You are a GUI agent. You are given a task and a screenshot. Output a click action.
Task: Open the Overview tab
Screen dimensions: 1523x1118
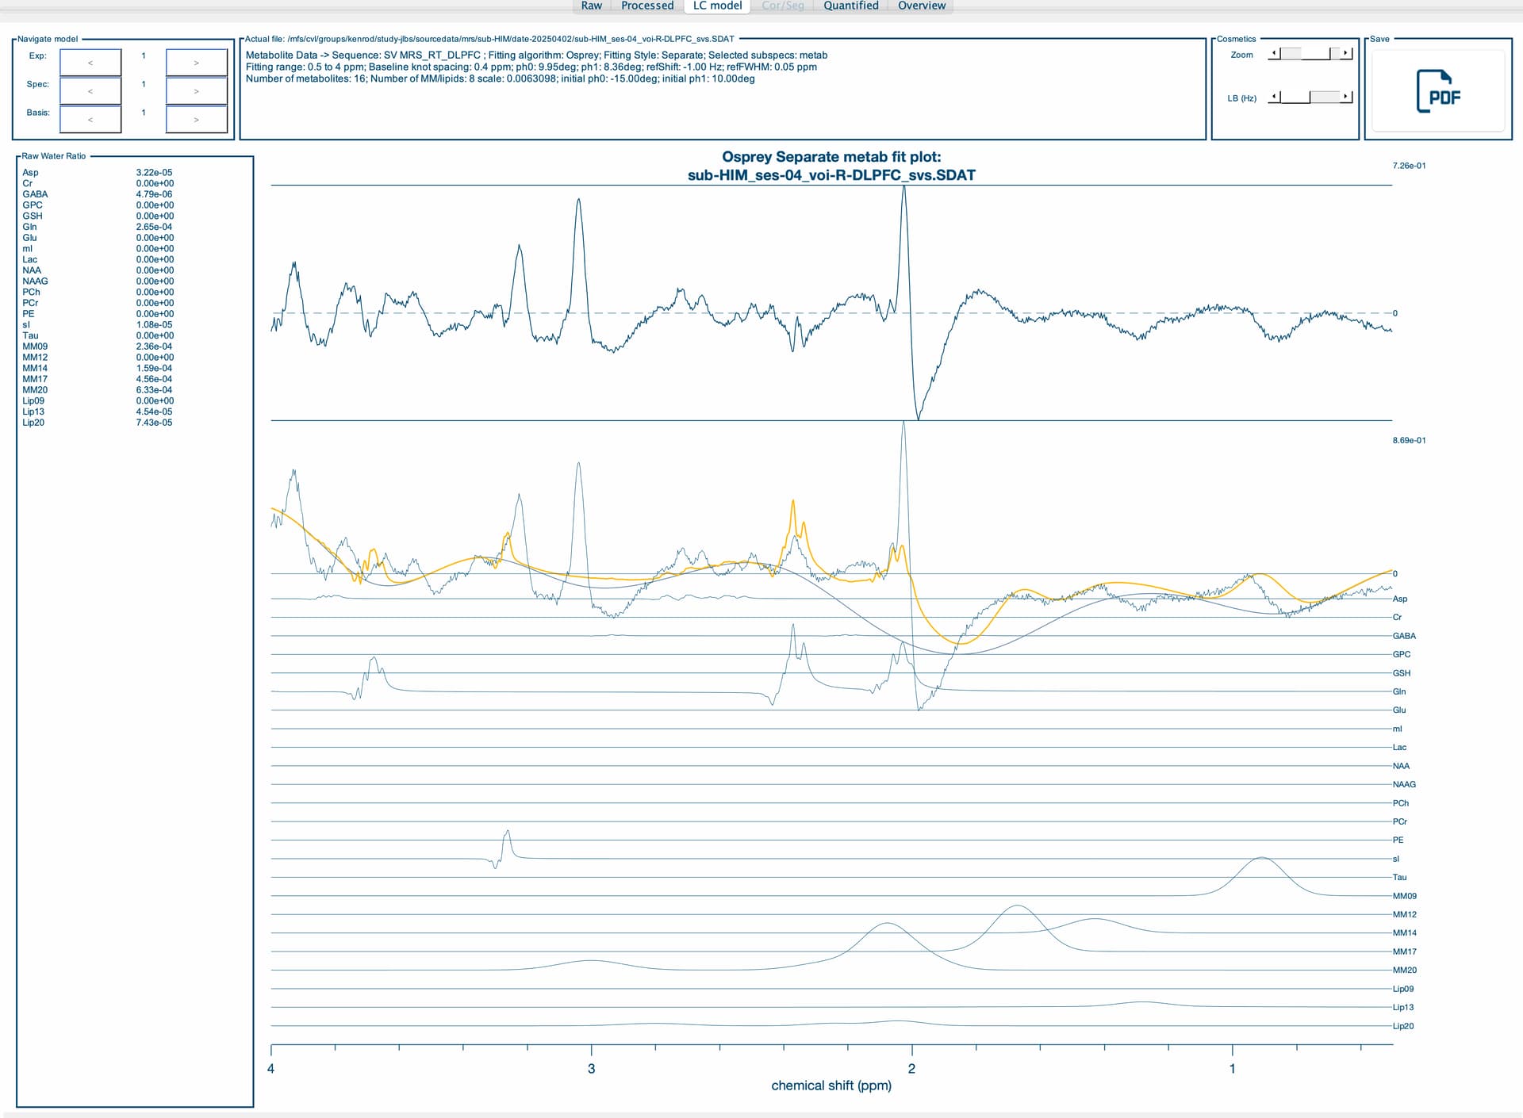coord(921,6)
